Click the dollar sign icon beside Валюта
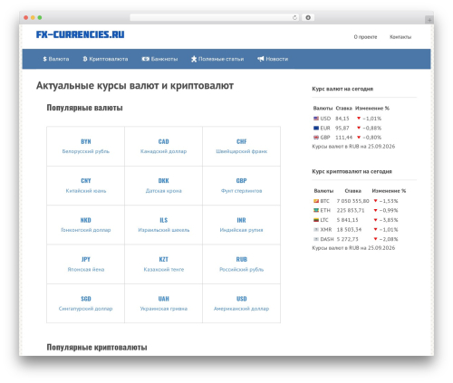 pos(44,59)
